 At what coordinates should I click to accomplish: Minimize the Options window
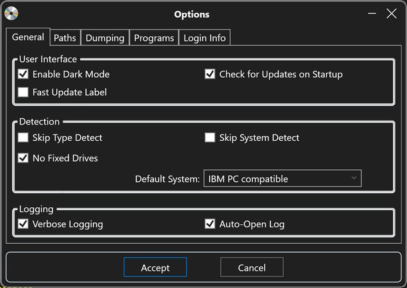pyautogui.click(x=372, y=13)
